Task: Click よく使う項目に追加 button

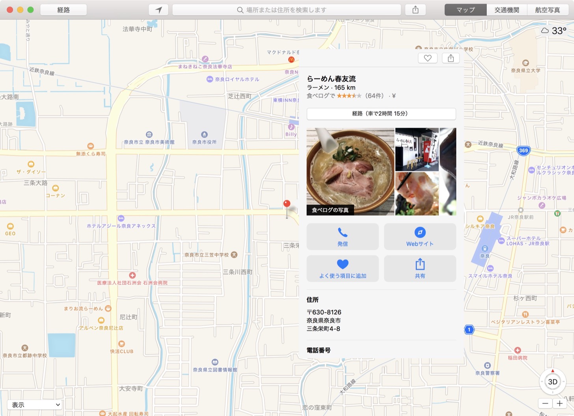Action: 342,269
